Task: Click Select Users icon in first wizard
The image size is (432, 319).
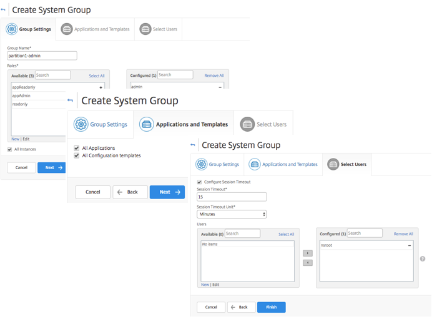Action: pos(145,29)
